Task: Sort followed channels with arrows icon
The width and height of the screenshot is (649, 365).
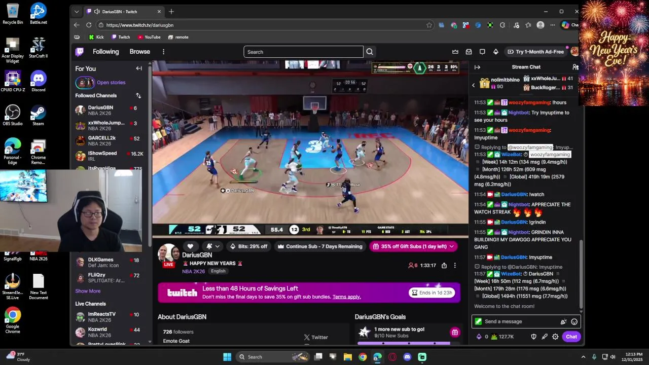Action: [x=138, y=95]
